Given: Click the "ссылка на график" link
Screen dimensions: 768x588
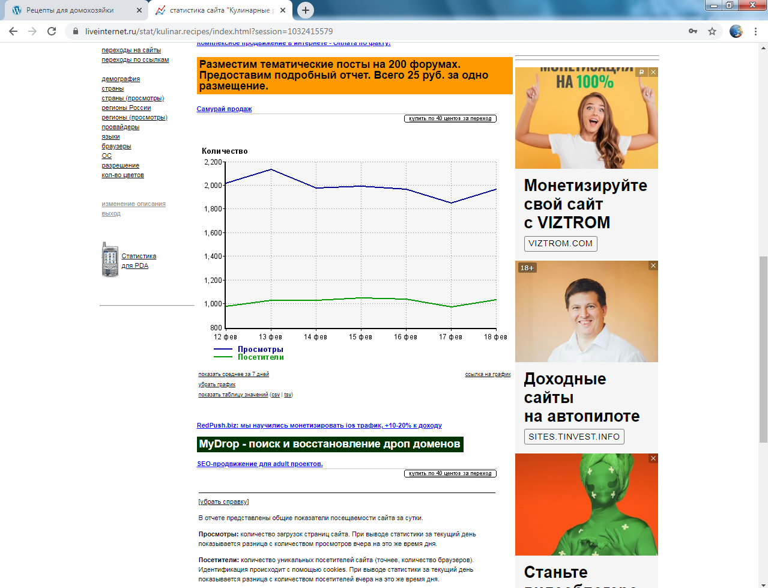Looking at the screenshot, I should click(x=488, y=374).
